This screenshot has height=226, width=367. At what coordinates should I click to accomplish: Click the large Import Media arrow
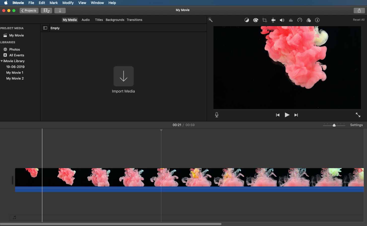click(x=124, y=76)
